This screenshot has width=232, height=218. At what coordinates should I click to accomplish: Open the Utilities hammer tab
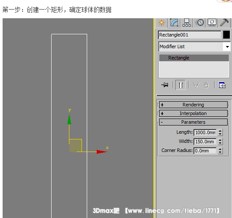coord(224,23)
